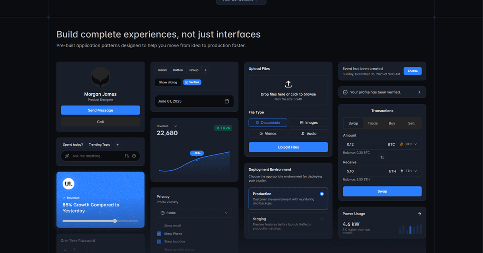Click the Group segment button
The height and width of the screenshot is (253, 483).
tap(194, 70)
